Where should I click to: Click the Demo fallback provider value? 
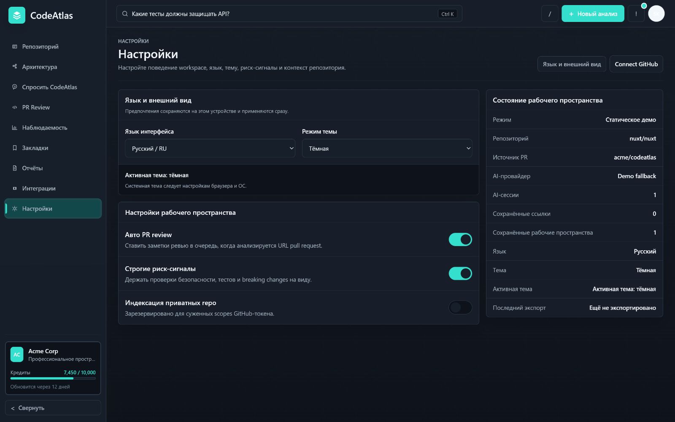[x=637, y=176]
